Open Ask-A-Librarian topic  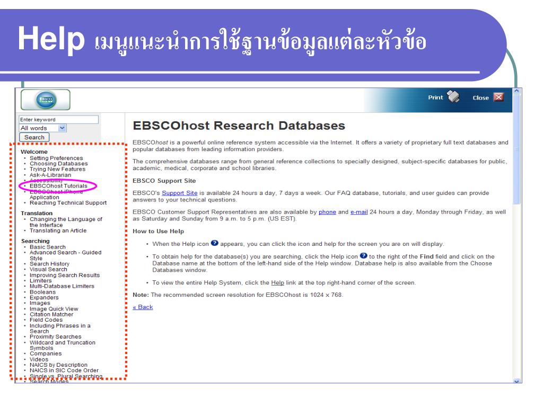pos(50,175)
